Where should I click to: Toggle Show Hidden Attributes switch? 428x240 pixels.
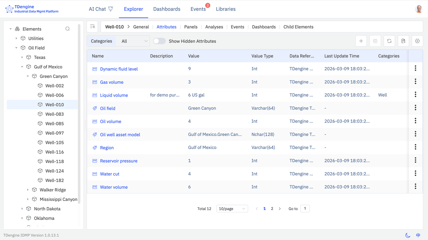tap(159, 41)
